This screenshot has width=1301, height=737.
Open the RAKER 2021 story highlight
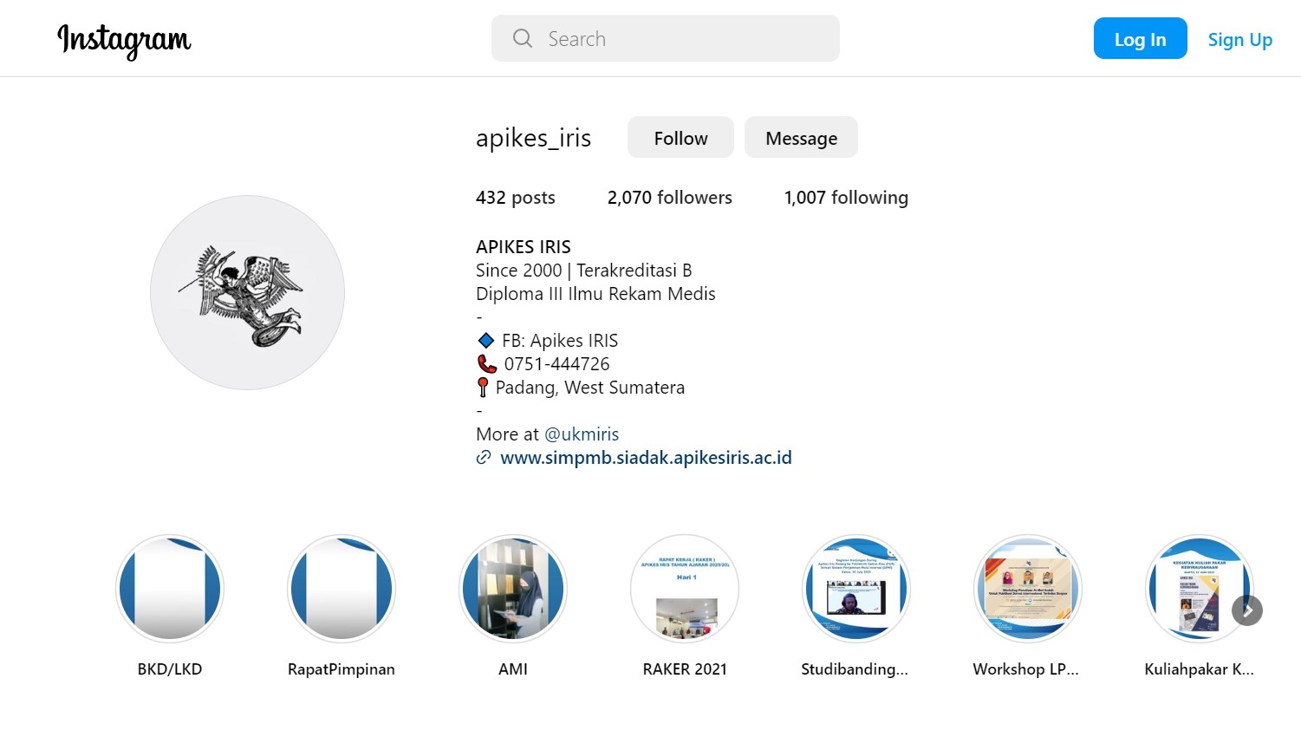point(685,589)
